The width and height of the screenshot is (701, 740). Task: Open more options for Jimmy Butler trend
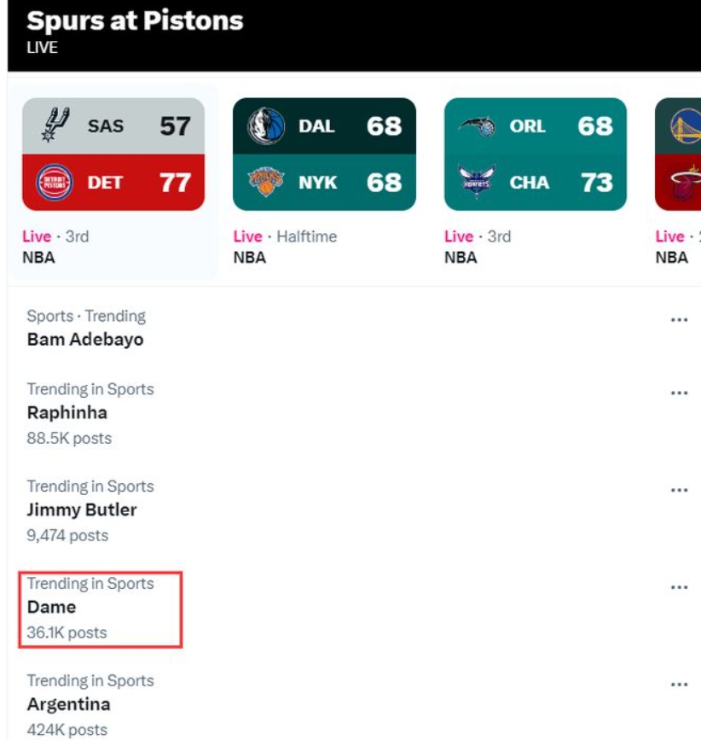coord(679,491)
